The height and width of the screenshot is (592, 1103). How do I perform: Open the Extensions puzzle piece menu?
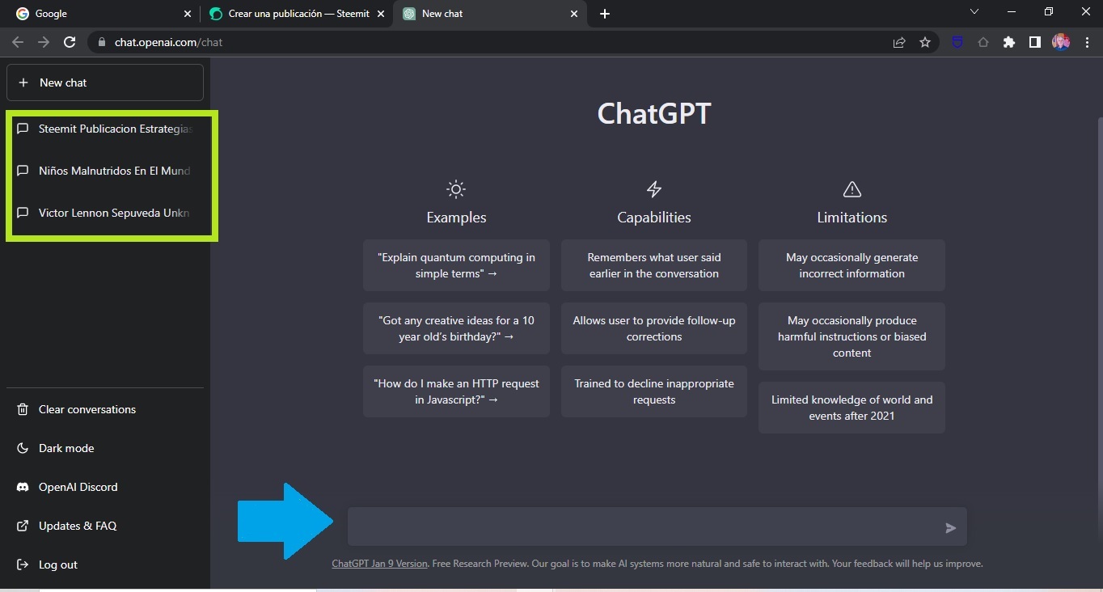point(1009,42)
